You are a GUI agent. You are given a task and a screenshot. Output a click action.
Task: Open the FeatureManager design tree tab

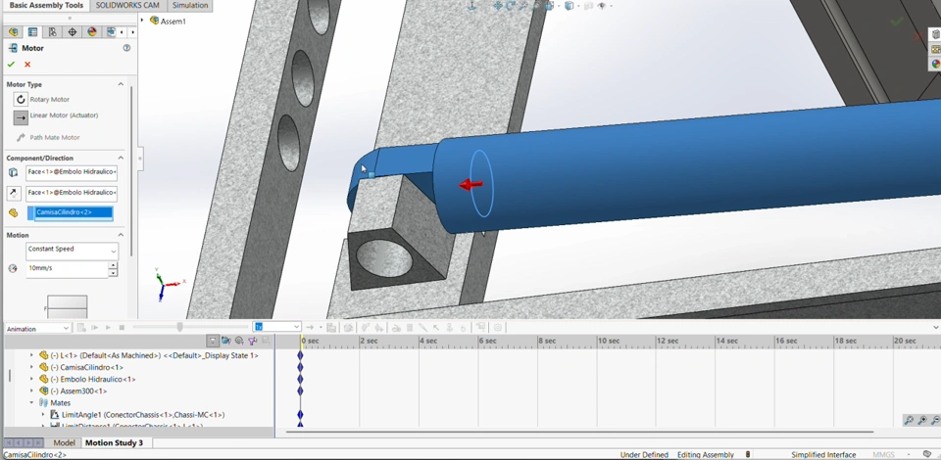click(x=13, y=31)
